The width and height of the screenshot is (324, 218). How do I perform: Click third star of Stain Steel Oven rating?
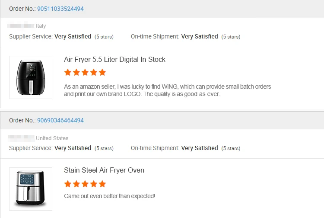pos(85,184)
